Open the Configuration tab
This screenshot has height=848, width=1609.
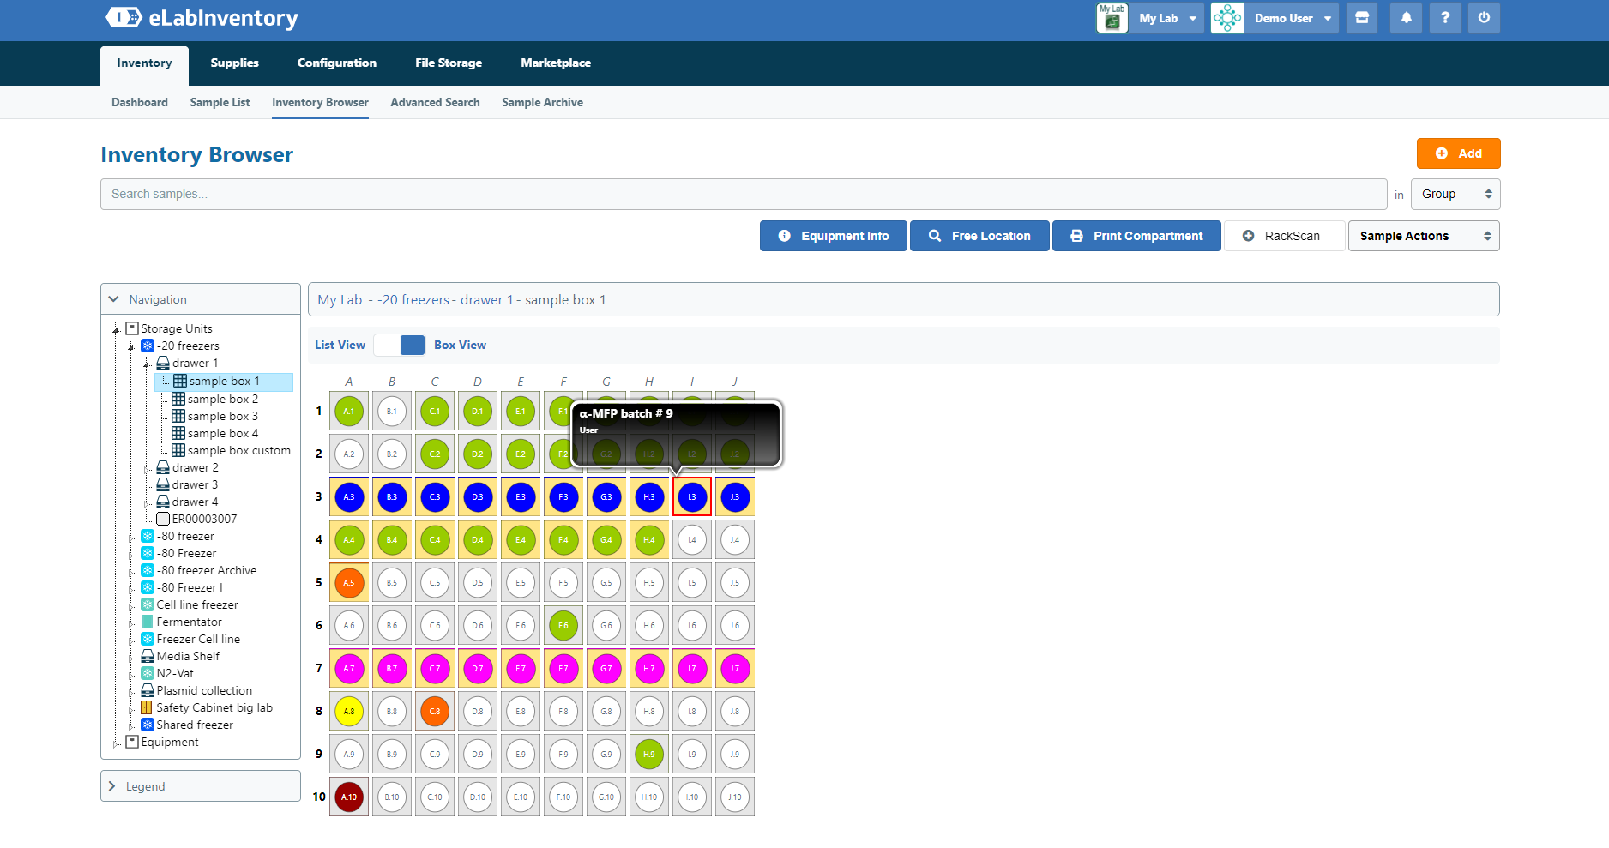(337, 63)
